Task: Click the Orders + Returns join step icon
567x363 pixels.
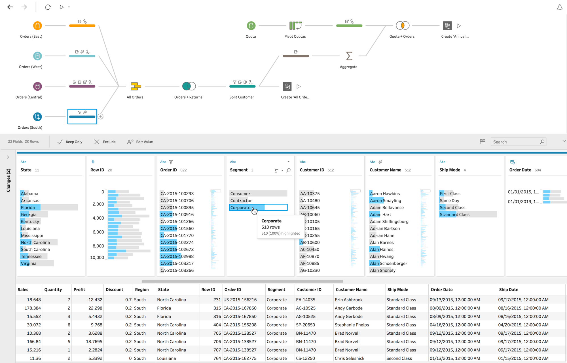Action: click(189, 86)
